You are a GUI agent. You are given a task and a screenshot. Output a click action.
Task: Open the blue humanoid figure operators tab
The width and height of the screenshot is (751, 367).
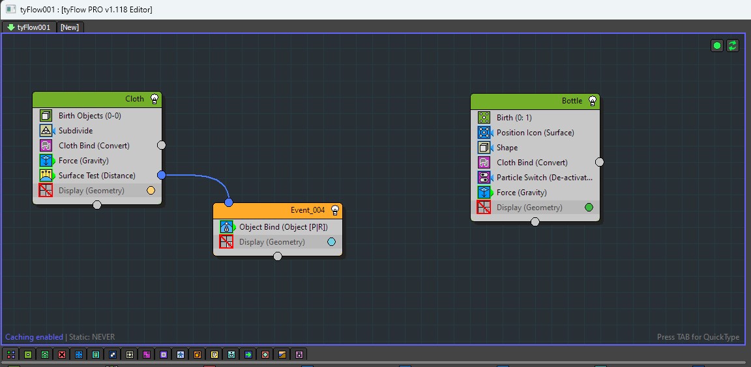(x=180, y=355)
